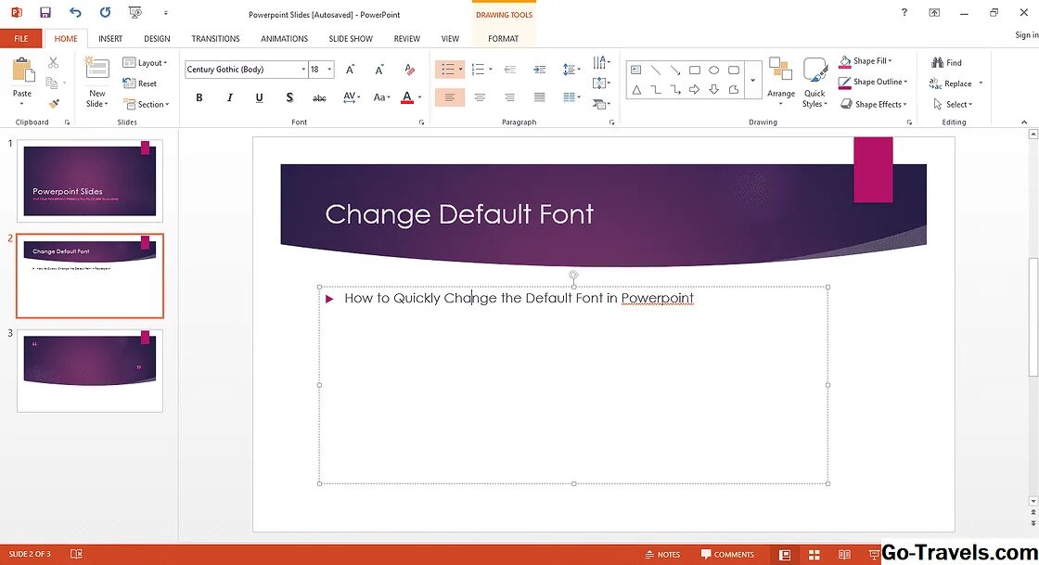Image resolution: width=1039 pixels, height=565 pixels.
Task: Undo the last action
Action: click(75, 13)
